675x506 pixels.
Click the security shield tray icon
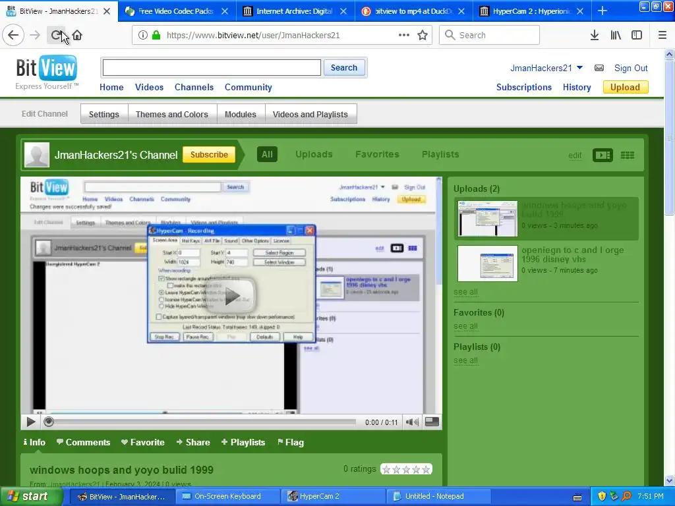(x=602, y=496)
